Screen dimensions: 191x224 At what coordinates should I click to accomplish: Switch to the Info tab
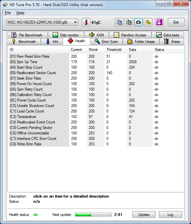52,42
